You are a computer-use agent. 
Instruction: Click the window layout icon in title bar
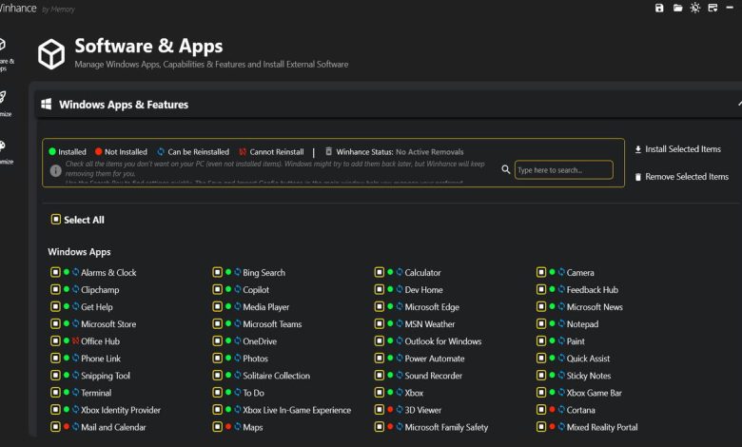pos(713,8)
